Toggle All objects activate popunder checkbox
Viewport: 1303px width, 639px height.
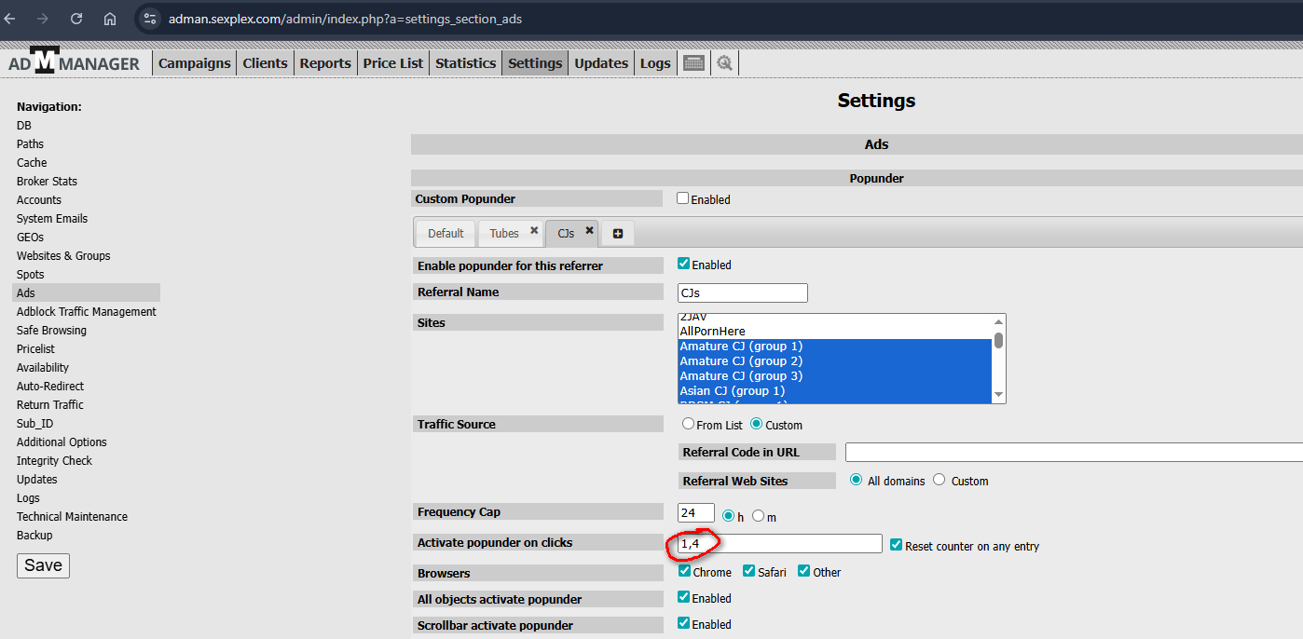[x=684, y=597]
